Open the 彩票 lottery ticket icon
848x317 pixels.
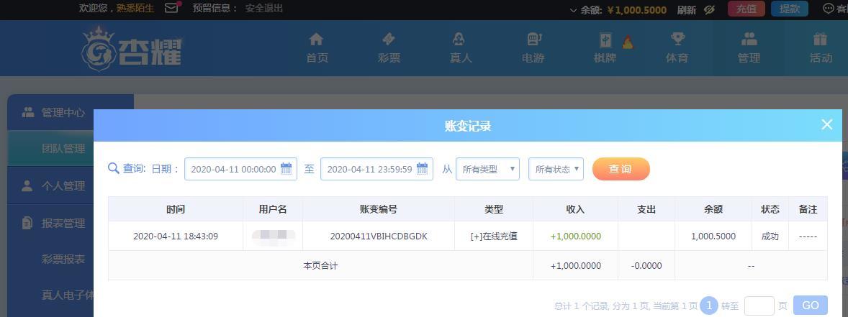[x=389, y=40]
